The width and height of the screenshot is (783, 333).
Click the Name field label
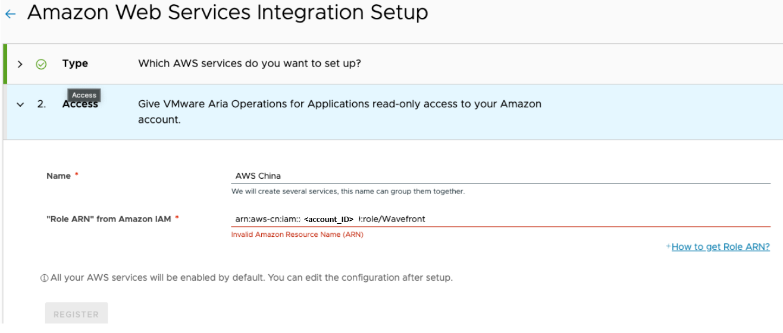pyautogui.click(x=58, y=176)
